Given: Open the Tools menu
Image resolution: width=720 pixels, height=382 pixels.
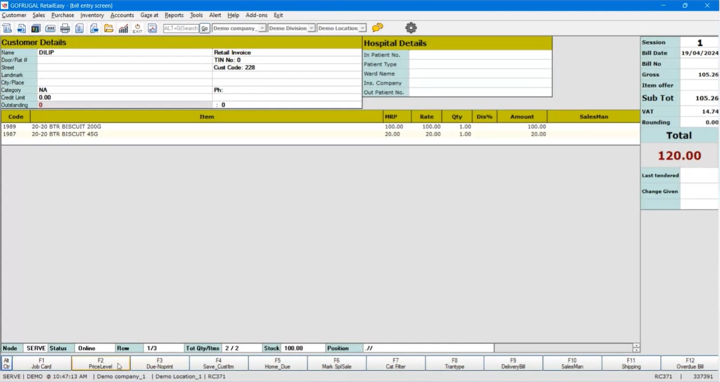Looking at the screenshot, I should click(x=196, y=15).
